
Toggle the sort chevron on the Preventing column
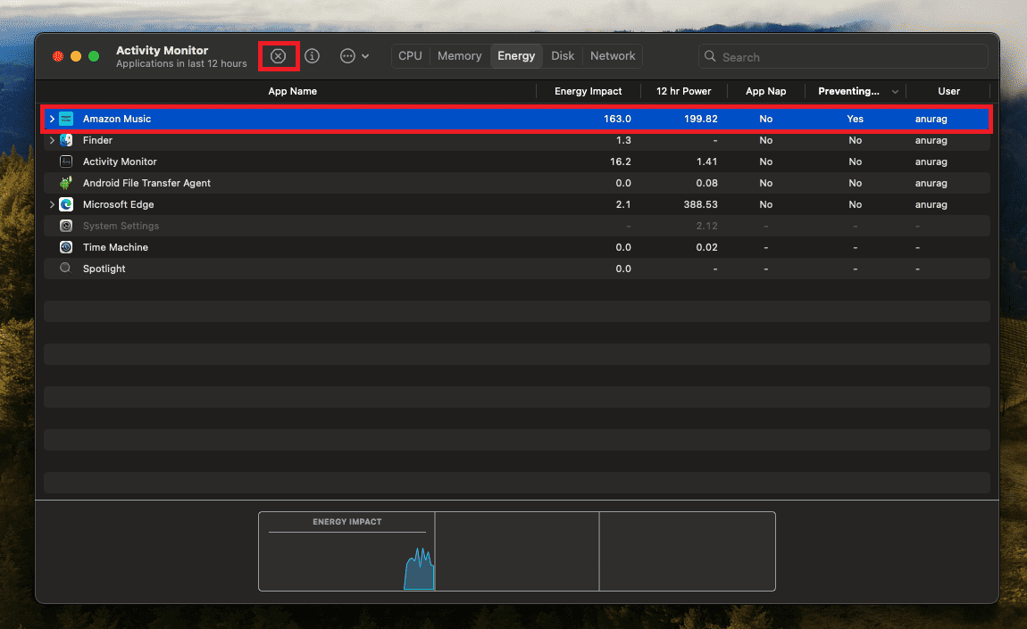(895, 92)
